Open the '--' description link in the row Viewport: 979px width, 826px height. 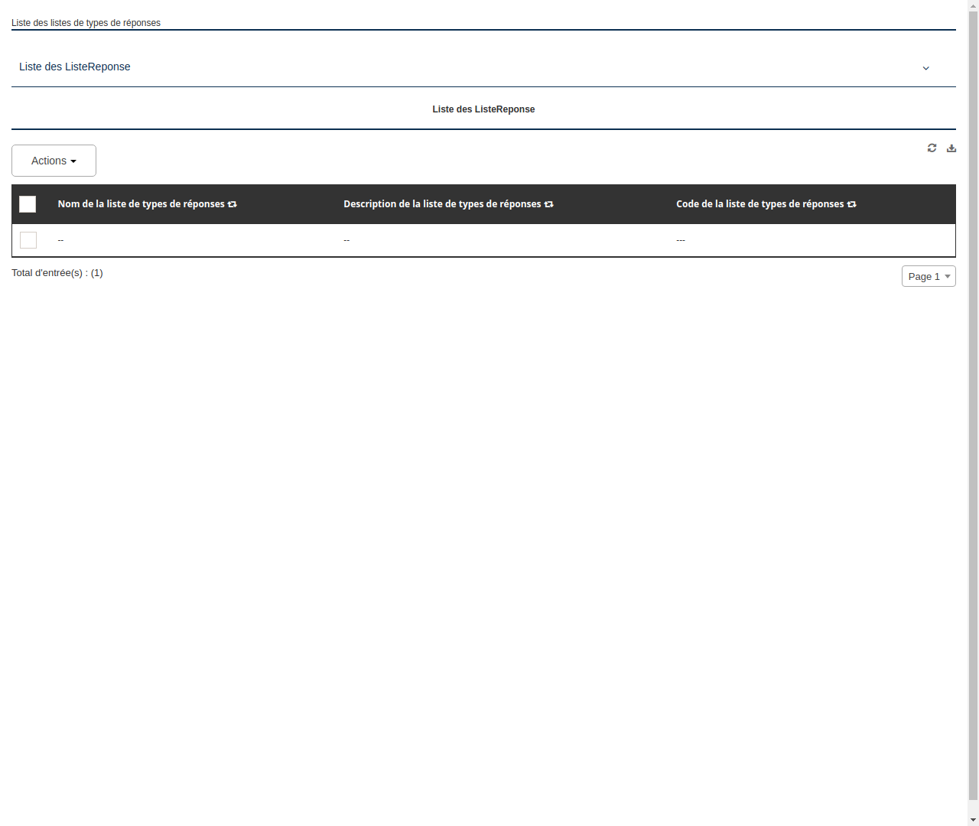tap(346, 239)
